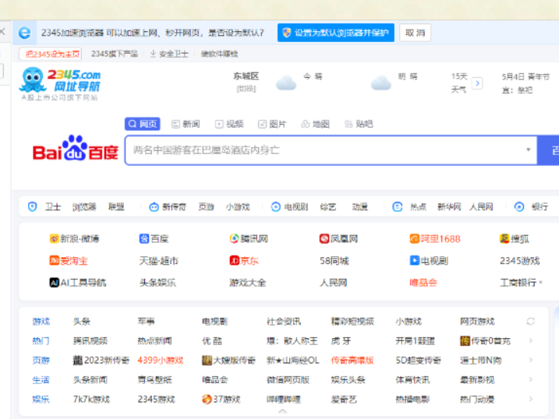Open 微信网页版 link
The width and height of the screenshot is (559, 419).
288,380
